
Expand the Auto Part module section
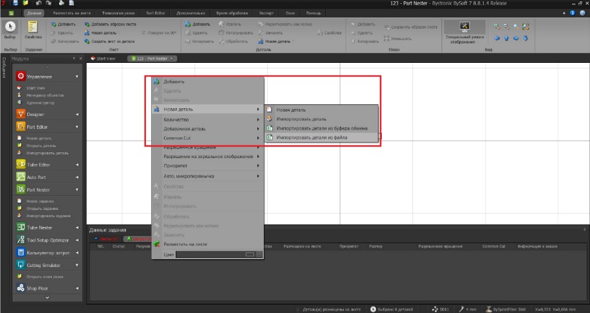tap(77, 177)
